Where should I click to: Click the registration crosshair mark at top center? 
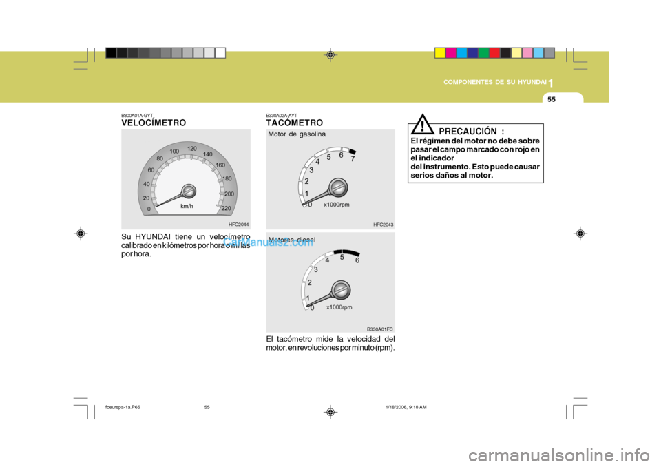(x=330, y=55)
